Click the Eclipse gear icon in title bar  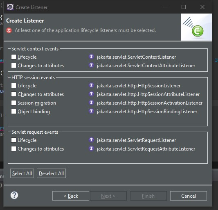pos(10,7)
